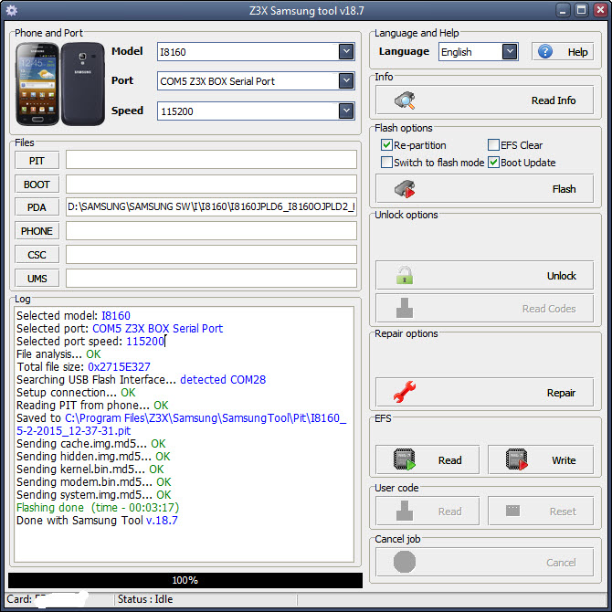This screenshot has width=612, height=612.
Task: Click the Flash chip icon
Action: 405,189
